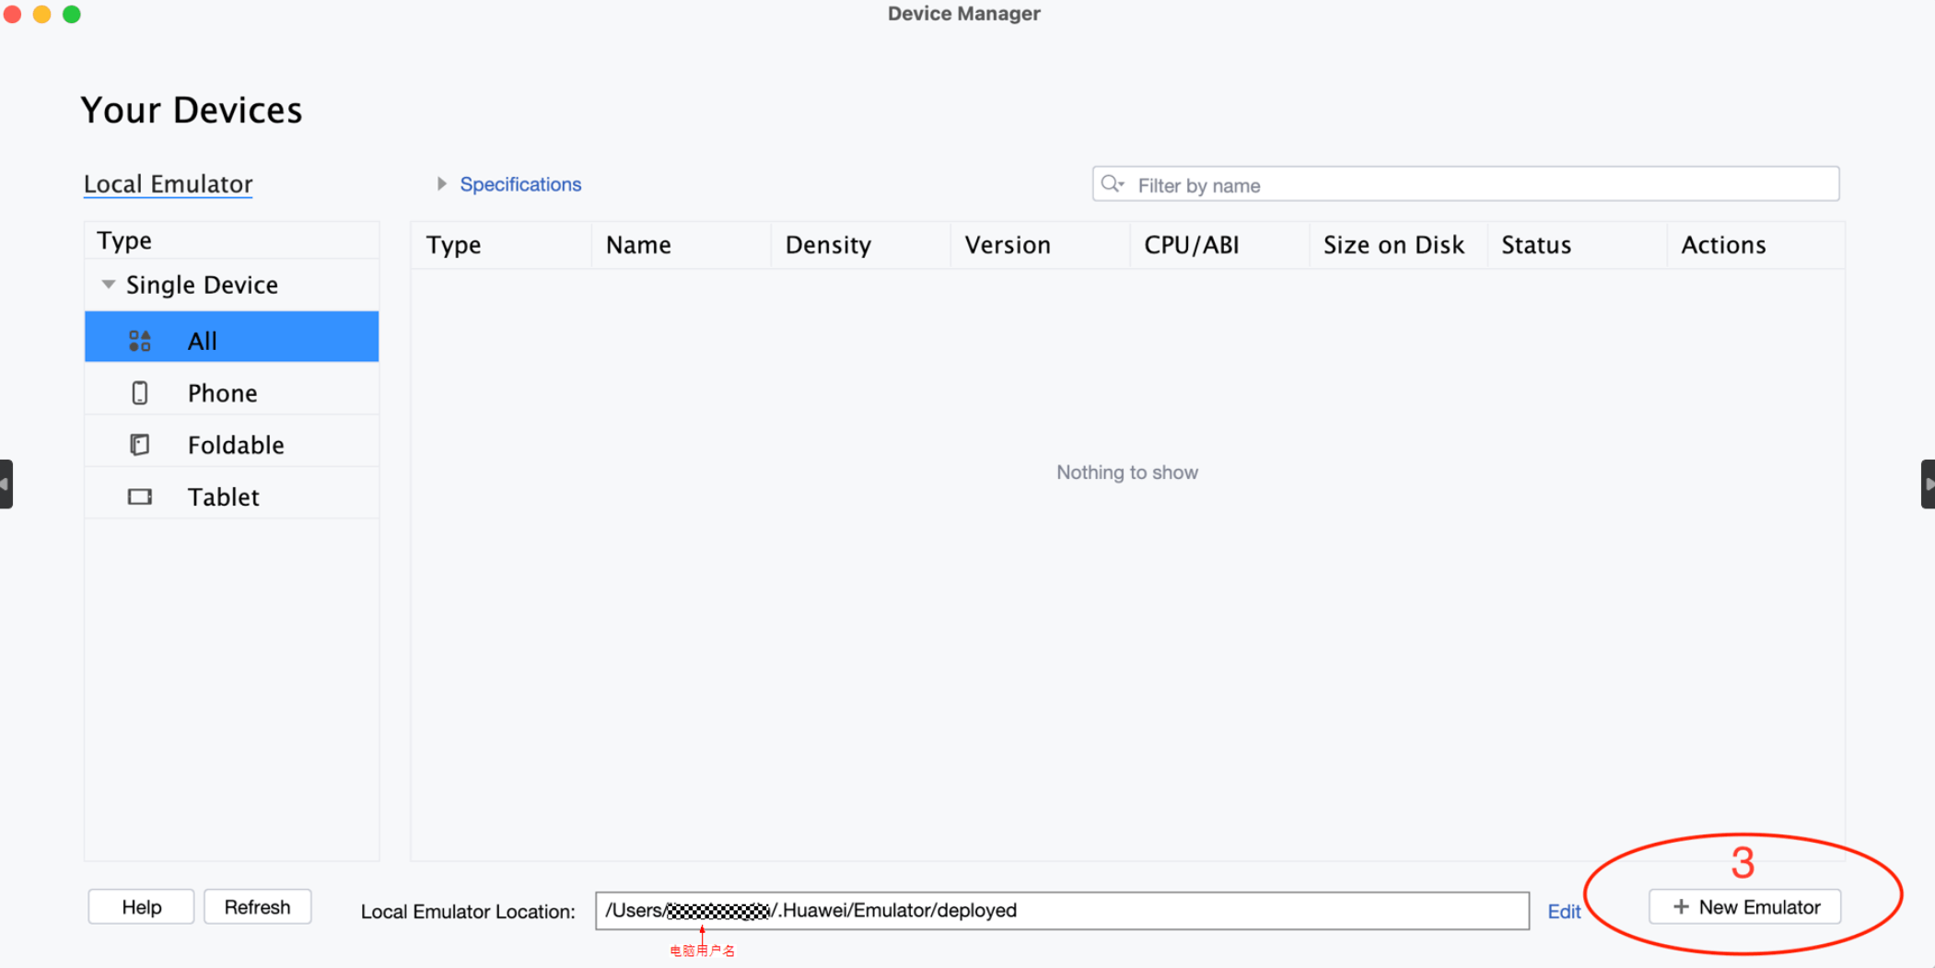Click the All category grid icon
The width and height of the screenshot is (1935, 968).
tap(140, 341)
